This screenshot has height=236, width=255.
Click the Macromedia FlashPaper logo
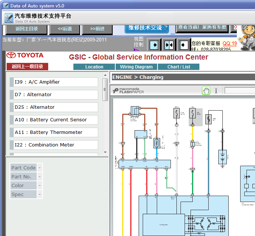129,91
